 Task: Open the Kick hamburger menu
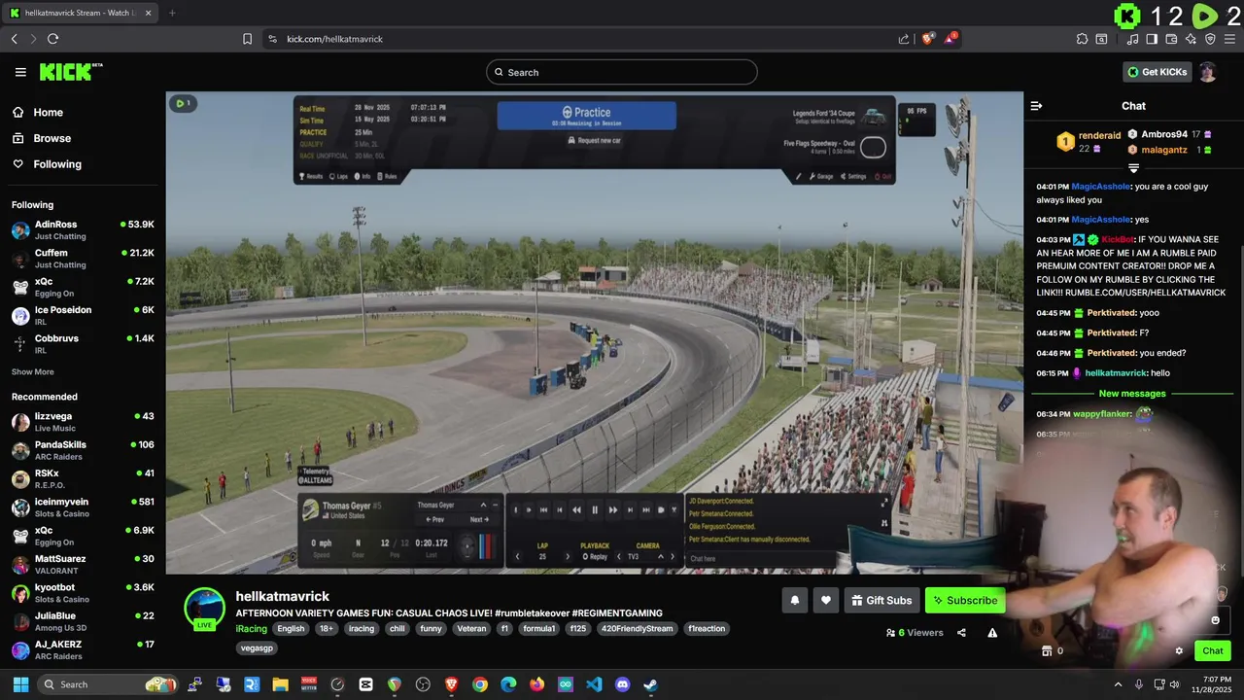20,72
